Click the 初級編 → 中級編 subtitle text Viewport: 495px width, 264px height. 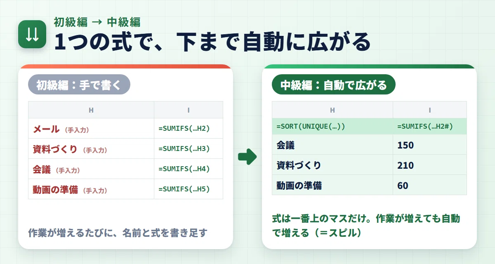[x=97, y=22]
